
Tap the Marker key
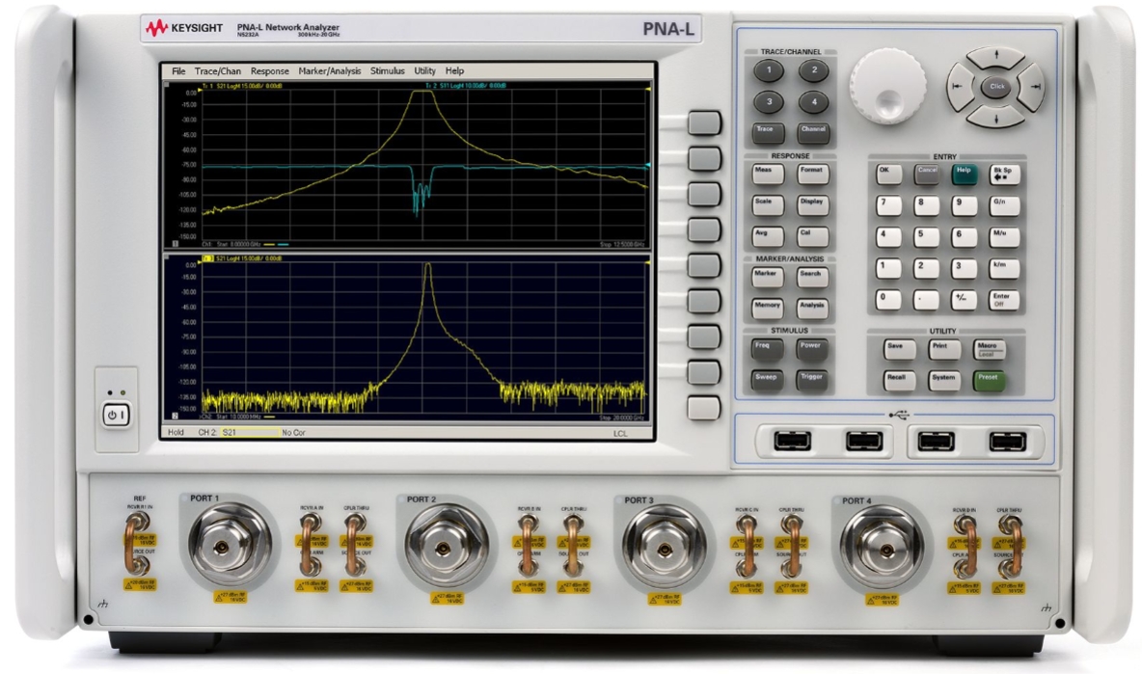click(x=767, y=277)
